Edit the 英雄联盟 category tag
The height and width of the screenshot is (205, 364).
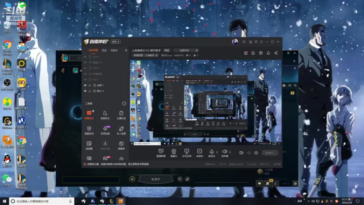(x=145, y=55)
